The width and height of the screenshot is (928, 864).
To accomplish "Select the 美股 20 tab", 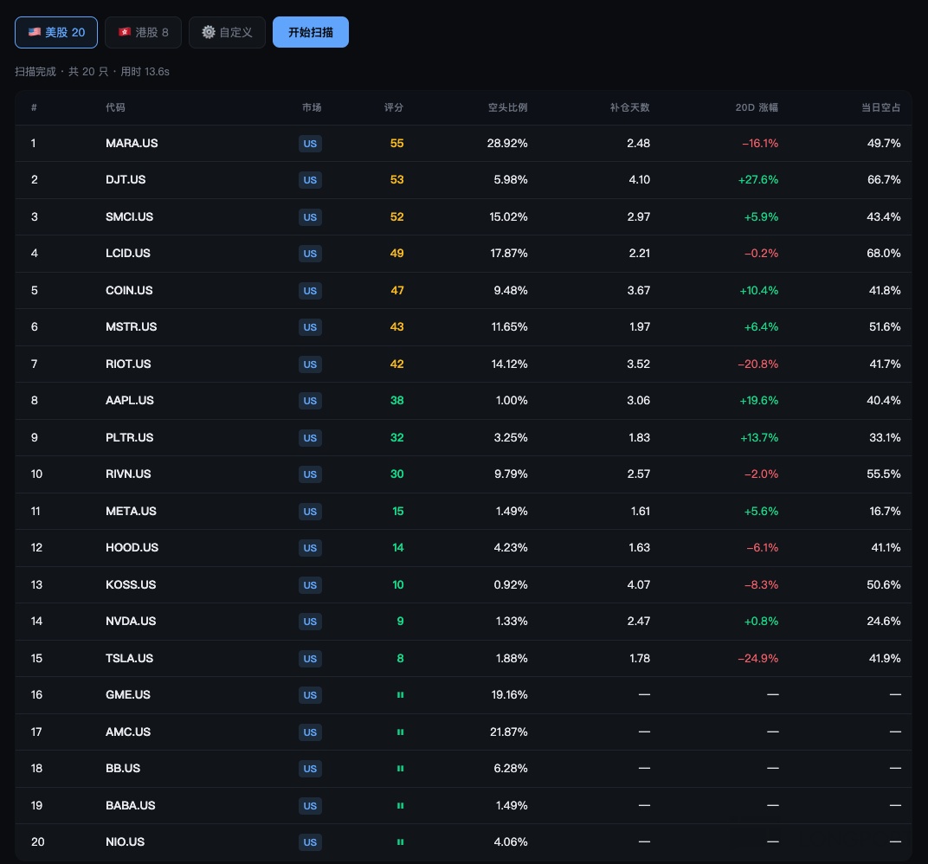I will pyautogui.click(x=56, y=33).
